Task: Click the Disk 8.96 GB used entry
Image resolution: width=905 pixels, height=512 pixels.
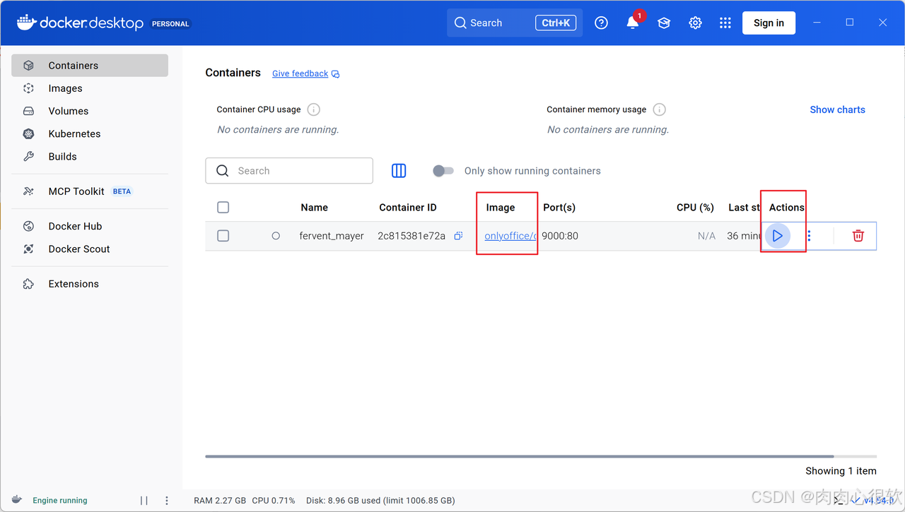Action: tap(380, 500)
